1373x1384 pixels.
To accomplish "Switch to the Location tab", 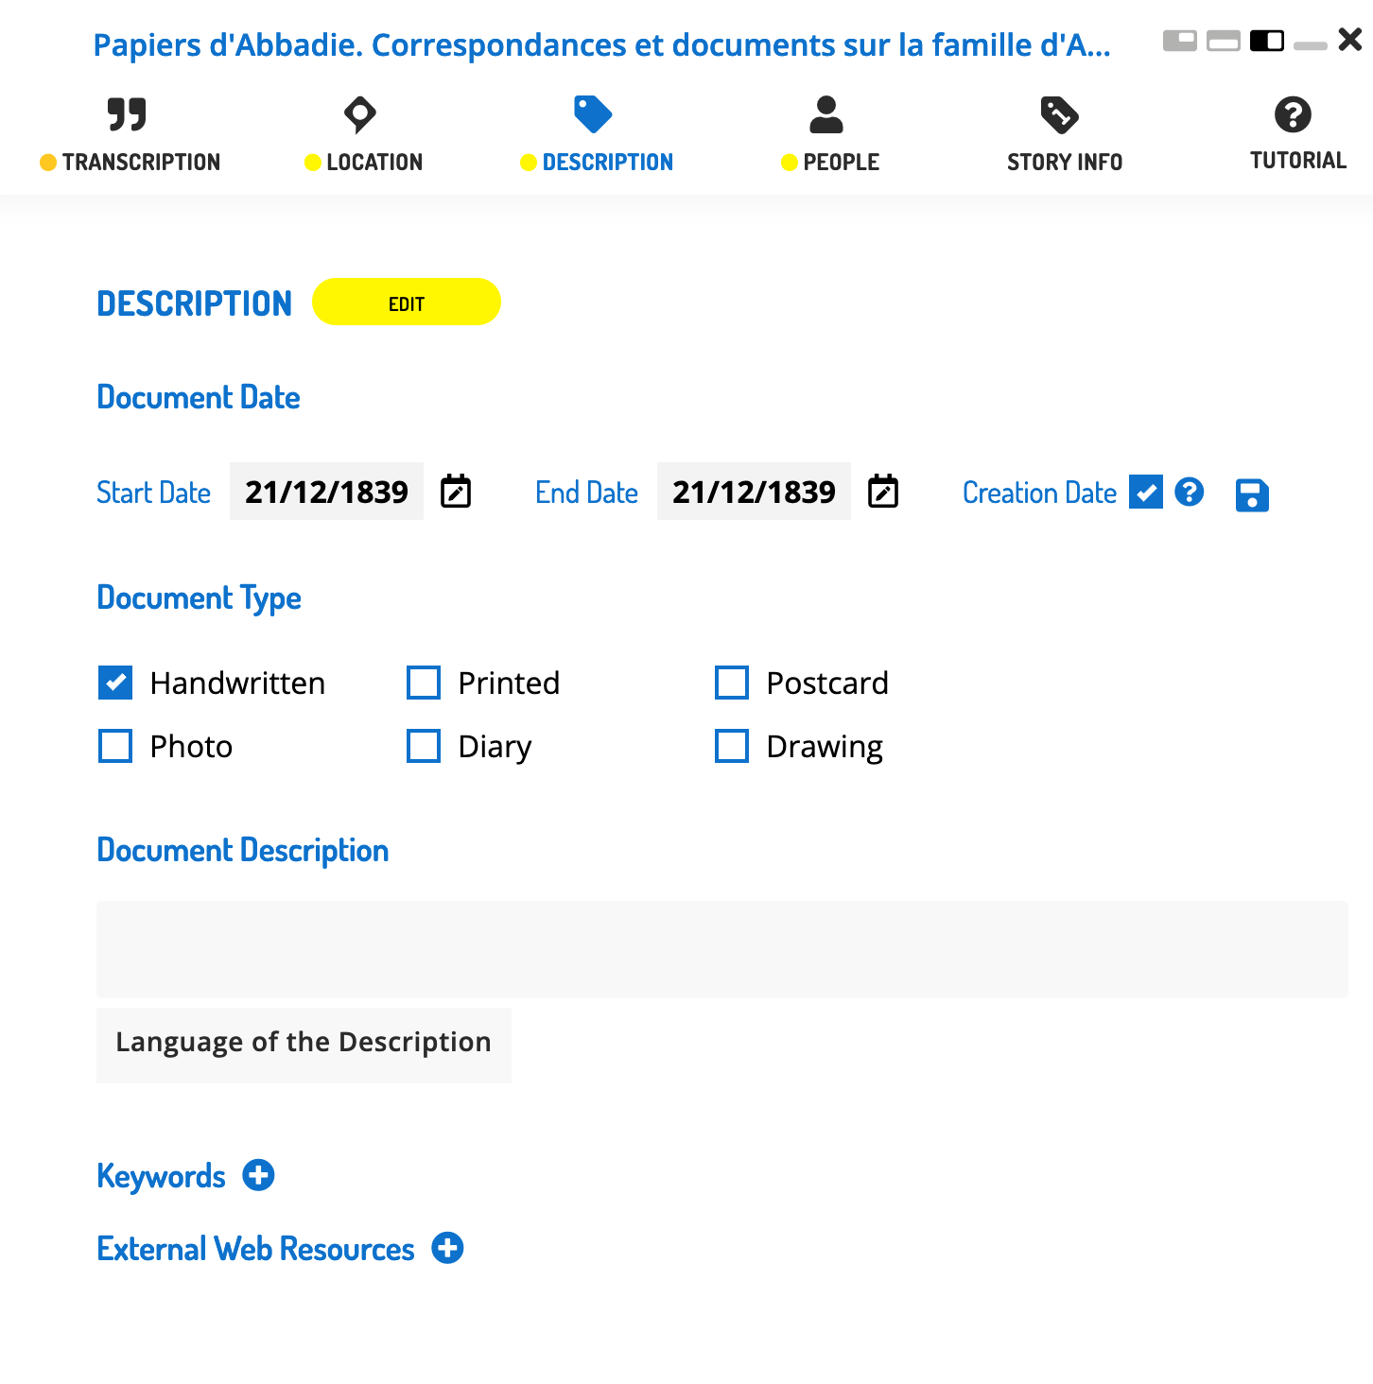I will tap(363, 134).
